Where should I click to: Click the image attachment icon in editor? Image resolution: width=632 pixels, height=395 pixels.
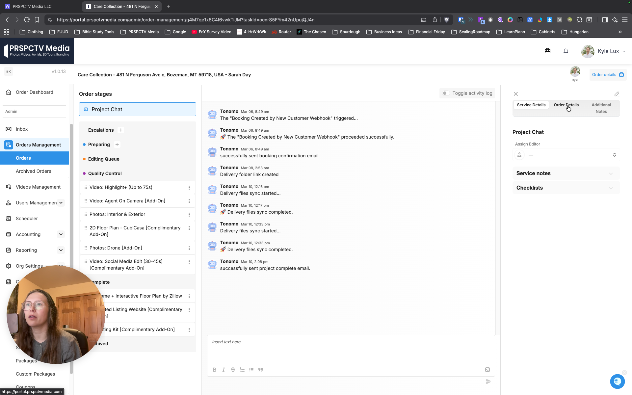pyautogui.click(x=487, y=370)
